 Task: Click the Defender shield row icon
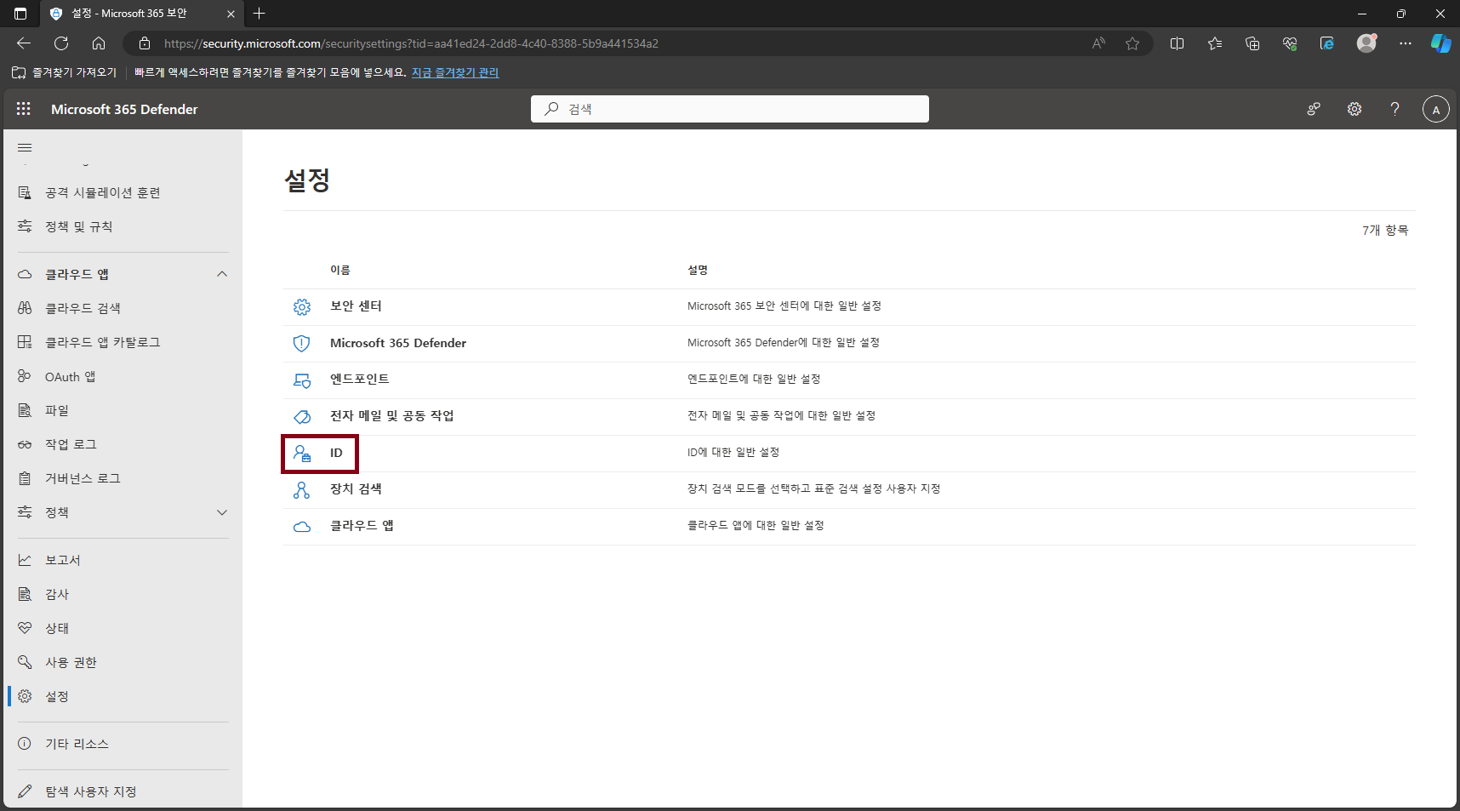pos(302,344)
